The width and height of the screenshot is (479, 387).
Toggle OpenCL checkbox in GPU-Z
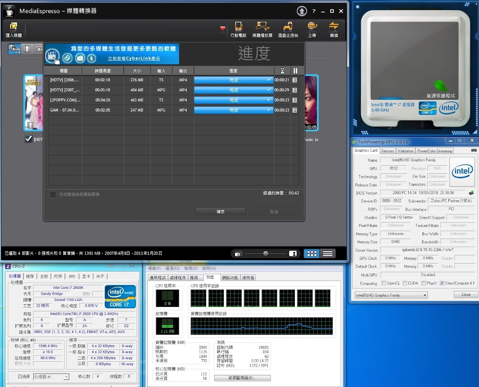tap(384, 283)
